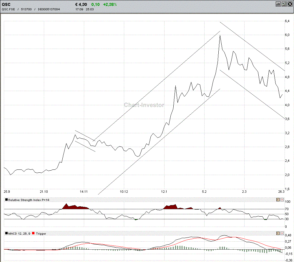
Task: Click the Chart-Investor watermark
Action: tap(144, 105)
